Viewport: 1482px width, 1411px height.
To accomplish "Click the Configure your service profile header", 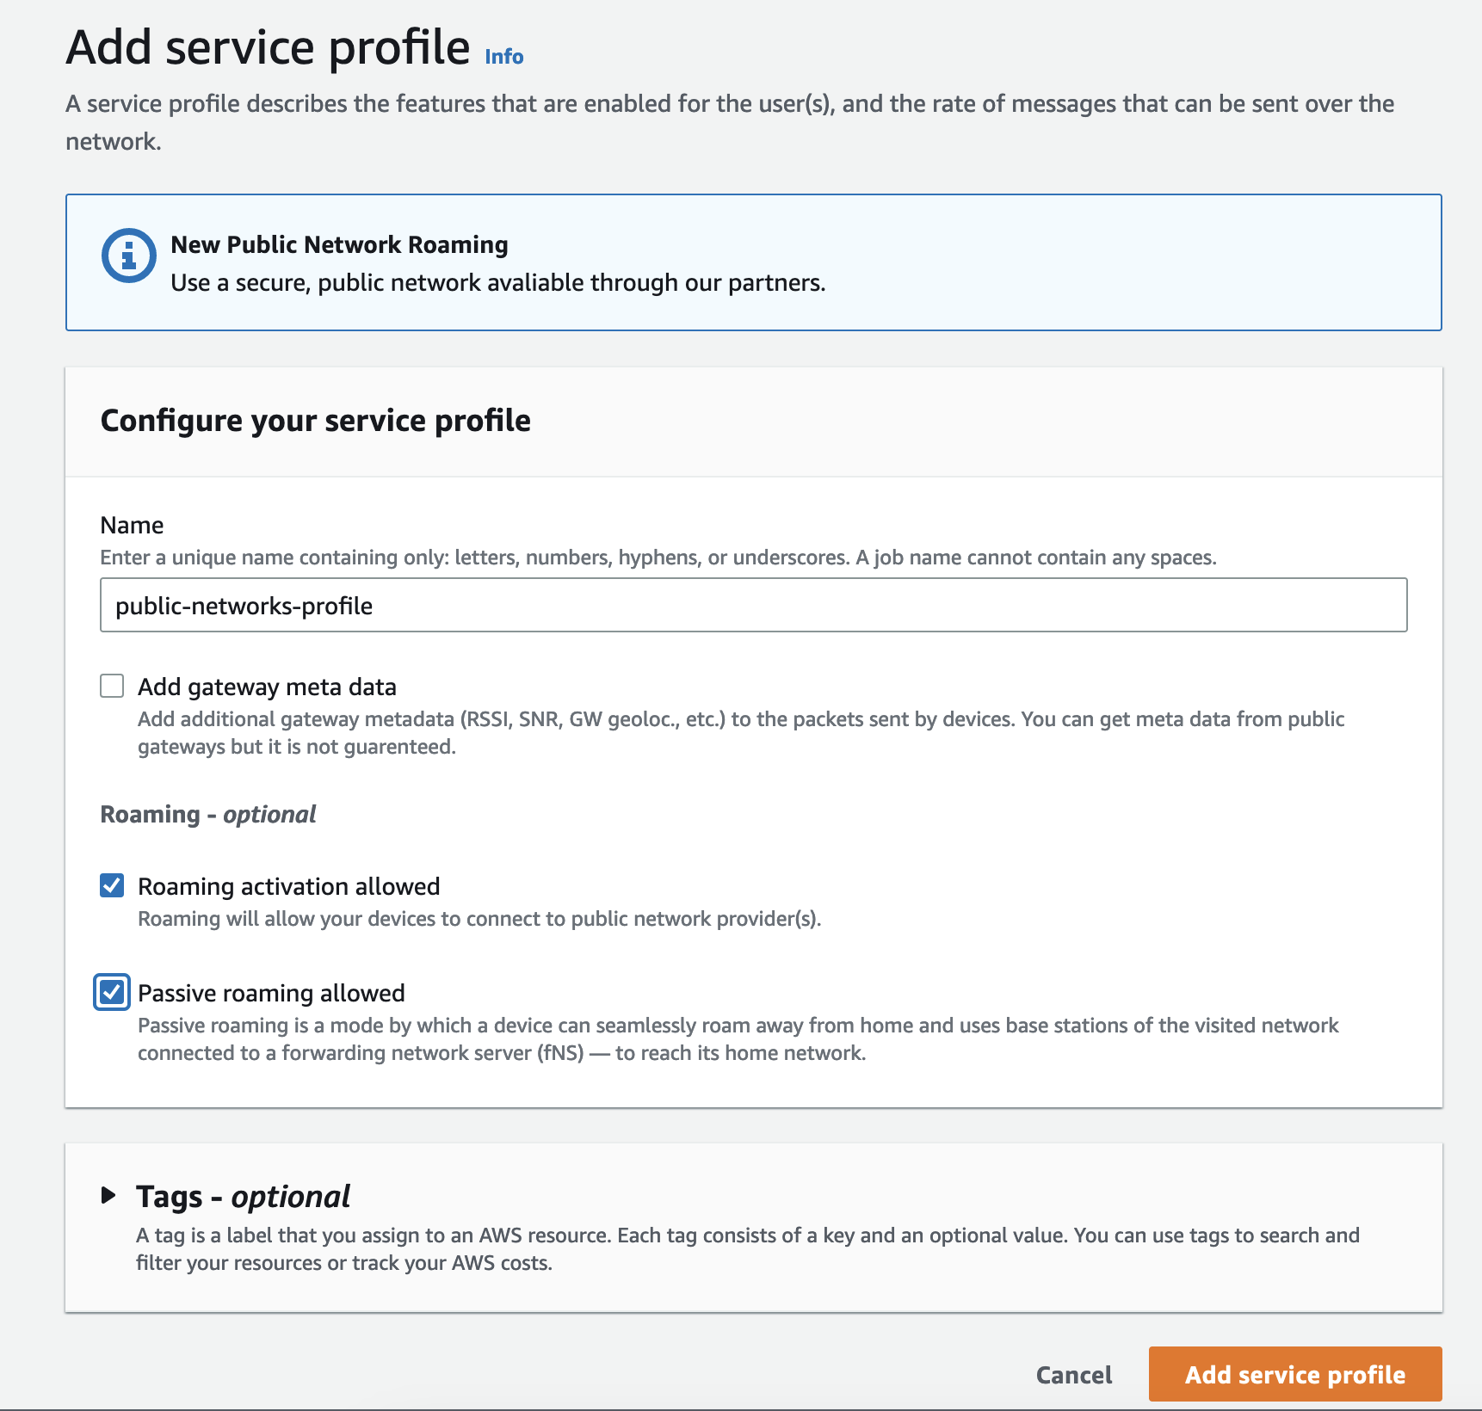I will click(316, 421).
